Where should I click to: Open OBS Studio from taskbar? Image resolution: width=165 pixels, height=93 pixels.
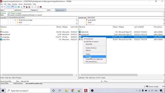[92, 91]
